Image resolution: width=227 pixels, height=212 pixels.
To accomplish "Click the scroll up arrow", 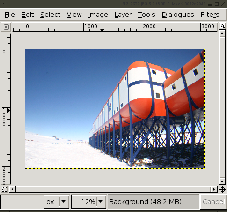I will tap(222, 34).
